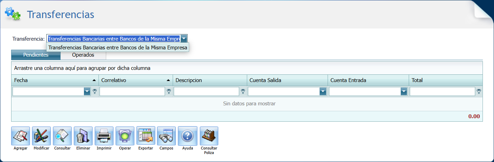Expand the Cuenta Salida filter dropdown
The image size is (494, 162).
tap(323, 91)
